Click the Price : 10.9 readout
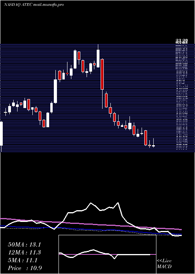 click(x=25, y=268)
